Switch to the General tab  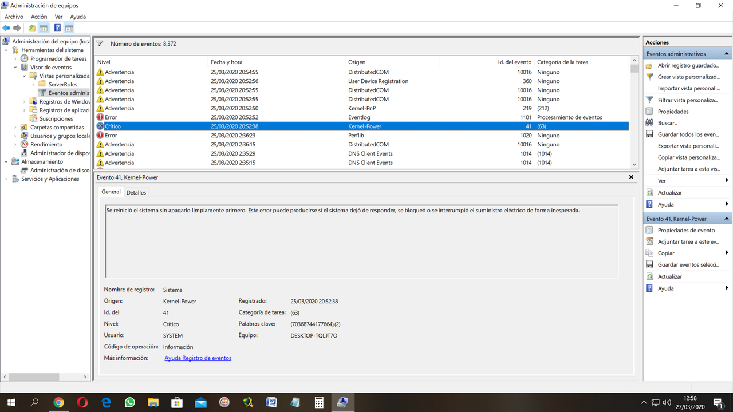click(111, 192)
